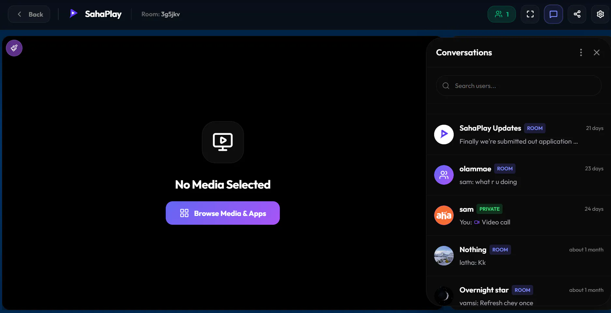The width and height of the screenshot is (611, 313).
Task: Click the SahaPlay Updates avatar
Action: 444,135
